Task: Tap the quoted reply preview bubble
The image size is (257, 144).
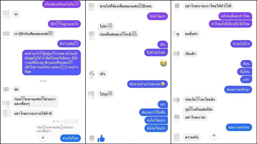Action: (x=58, y=129)
